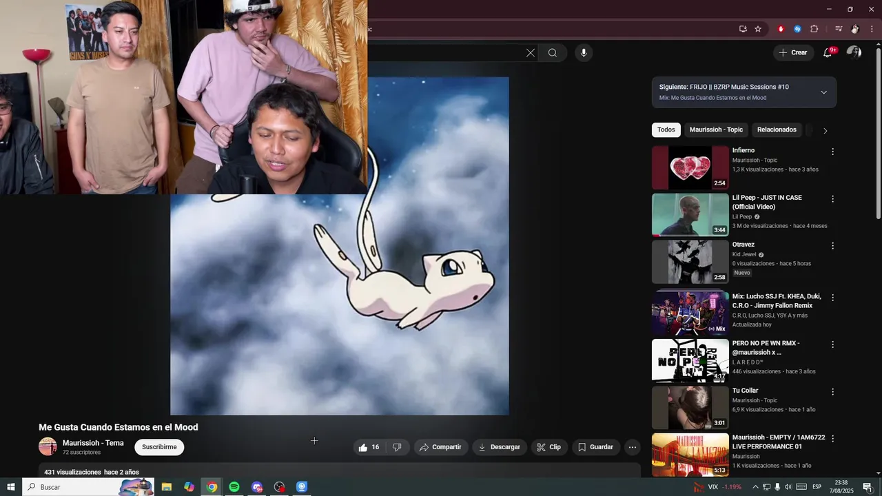
Task: Open the Otravez video thumbnail
Action: [x=690, y=262]
